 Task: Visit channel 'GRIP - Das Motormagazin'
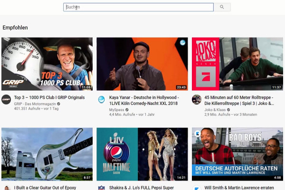point(35,104)
